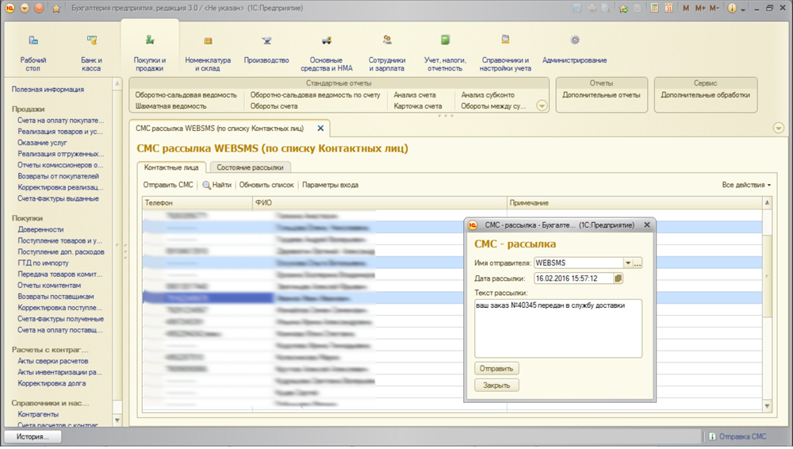
Task: Click the Дата рассылки date field
Action: click(x=573, y=278)
